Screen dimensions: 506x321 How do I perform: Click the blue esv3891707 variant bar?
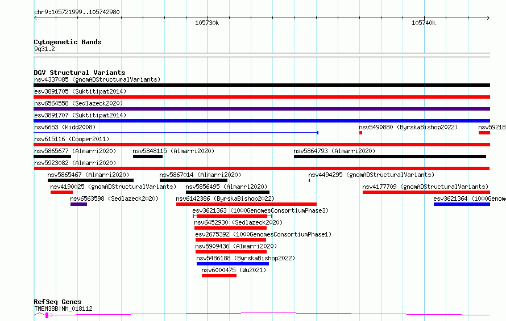point(262,121)
